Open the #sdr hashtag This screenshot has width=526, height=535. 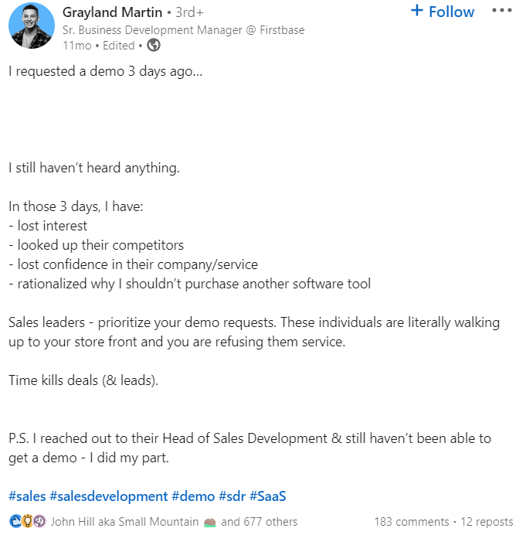tap(232, 496)
